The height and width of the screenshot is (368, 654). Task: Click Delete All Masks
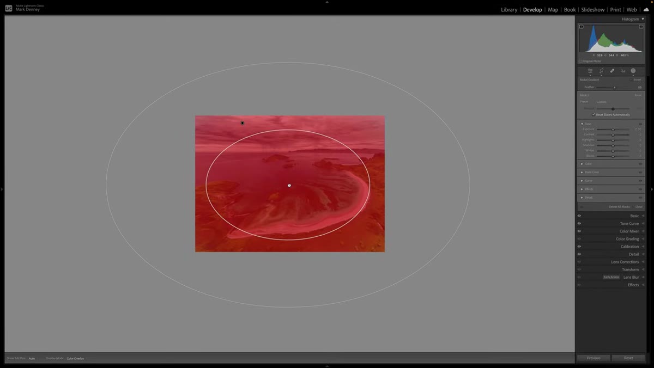coord(619,207)
